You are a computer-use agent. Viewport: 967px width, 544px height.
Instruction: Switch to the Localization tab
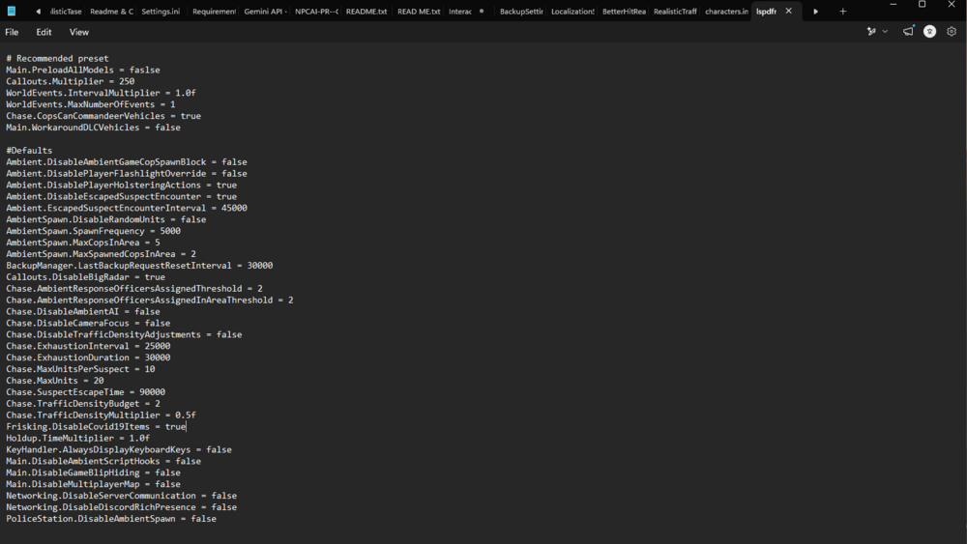[x=572, y=11]
